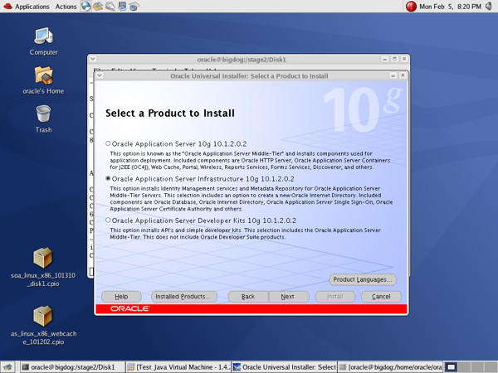The width and height of the screenshot is (498, 373).
Task: Open the installer window menu arrow
Action: [x=100, y=75]
